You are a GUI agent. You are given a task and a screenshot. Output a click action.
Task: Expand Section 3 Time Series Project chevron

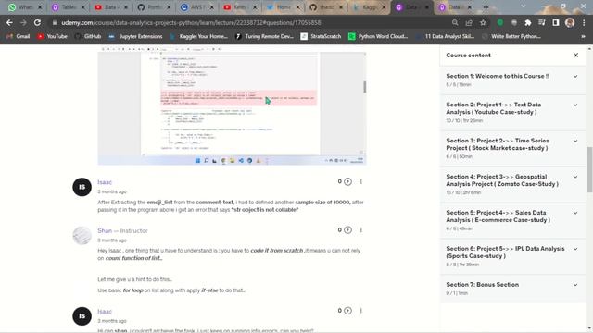[575, 141]
